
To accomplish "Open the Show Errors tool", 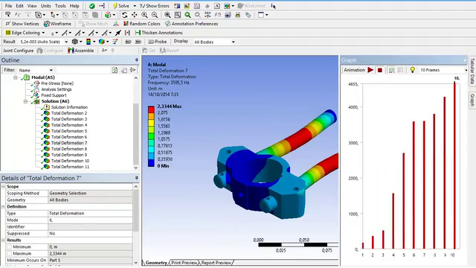I will (x=155, y=6).
